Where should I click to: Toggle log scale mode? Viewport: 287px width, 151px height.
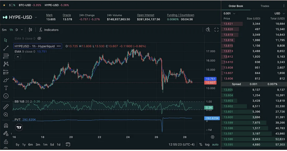click(207, 145)
